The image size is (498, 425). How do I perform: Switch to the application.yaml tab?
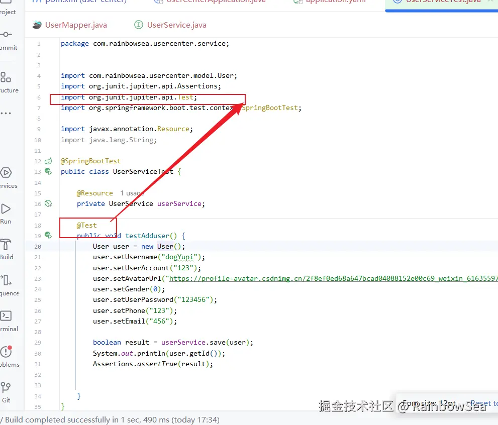click(x=335, y=2)
